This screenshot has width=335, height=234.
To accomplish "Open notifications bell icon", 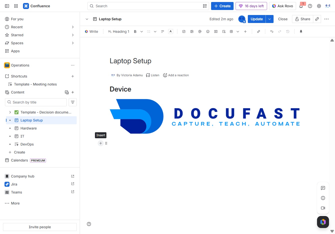I will pyautogui.click(x=301, y=6).
